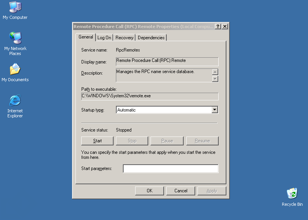Image resolution: width=308 pixels, height=220 pixels.
Task: Open the Dependencies tab
Action: click(151, 38)
